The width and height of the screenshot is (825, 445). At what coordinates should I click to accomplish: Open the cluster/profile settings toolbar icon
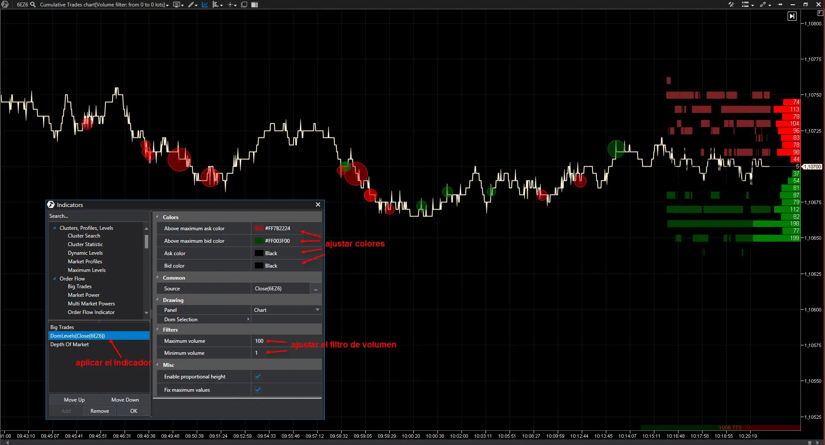[216, 4]
